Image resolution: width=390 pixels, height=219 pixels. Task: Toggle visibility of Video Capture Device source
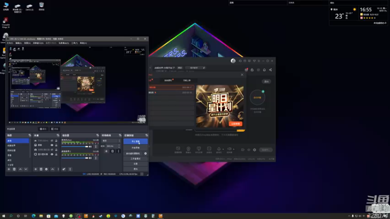tap(52, 150)
